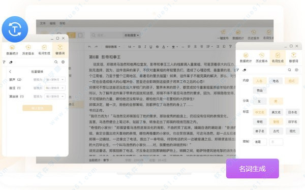Click the redo arrow in the editor toolbar
This screenshot has width=305, height=190.
pyautogui.click(x=96, y=47)
